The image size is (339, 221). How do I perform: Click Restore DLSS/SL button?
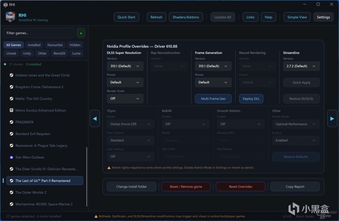pyautogui.click(x=301, y=99)
